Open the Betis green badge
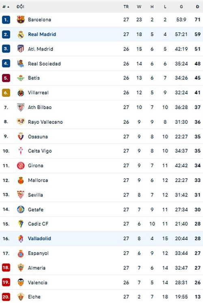The height and width of the screenshot is (303, 203). pos(21,78)
